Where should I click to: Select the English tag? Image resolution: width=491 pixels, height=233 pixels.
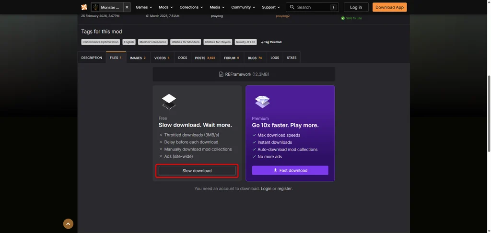pos(129,42)
